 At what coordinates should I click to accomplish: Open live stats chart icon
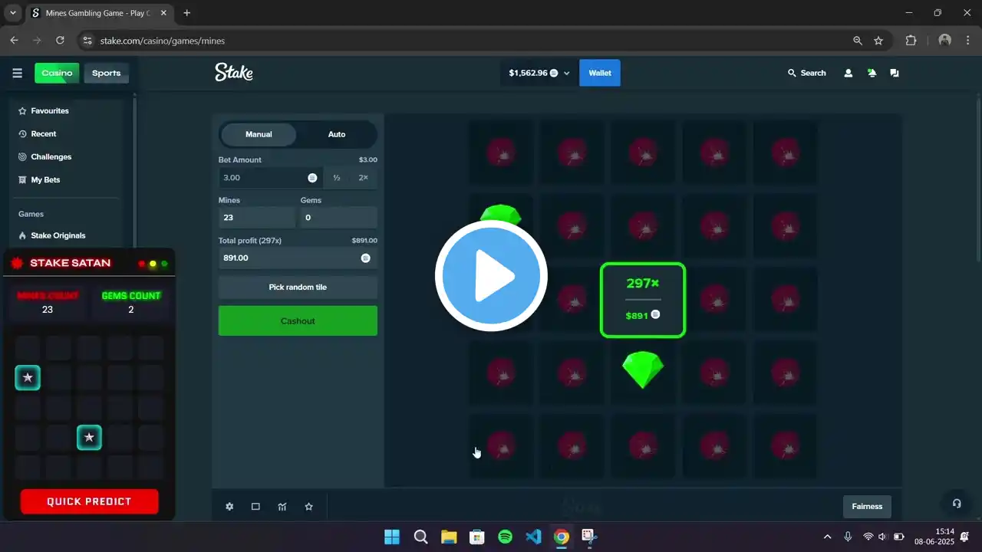click(x=282, y=507)
